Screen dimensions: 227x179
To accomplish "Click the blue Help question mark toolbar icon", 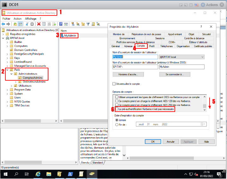I will (x=61, y=24).
